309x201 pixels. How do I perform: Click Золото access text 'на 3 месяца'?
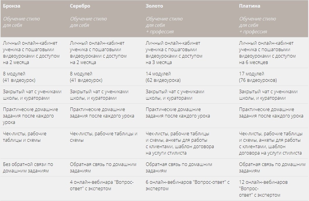159,62
